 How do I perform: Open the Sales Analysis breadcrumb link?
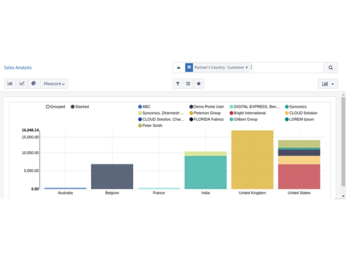point(18,68)
